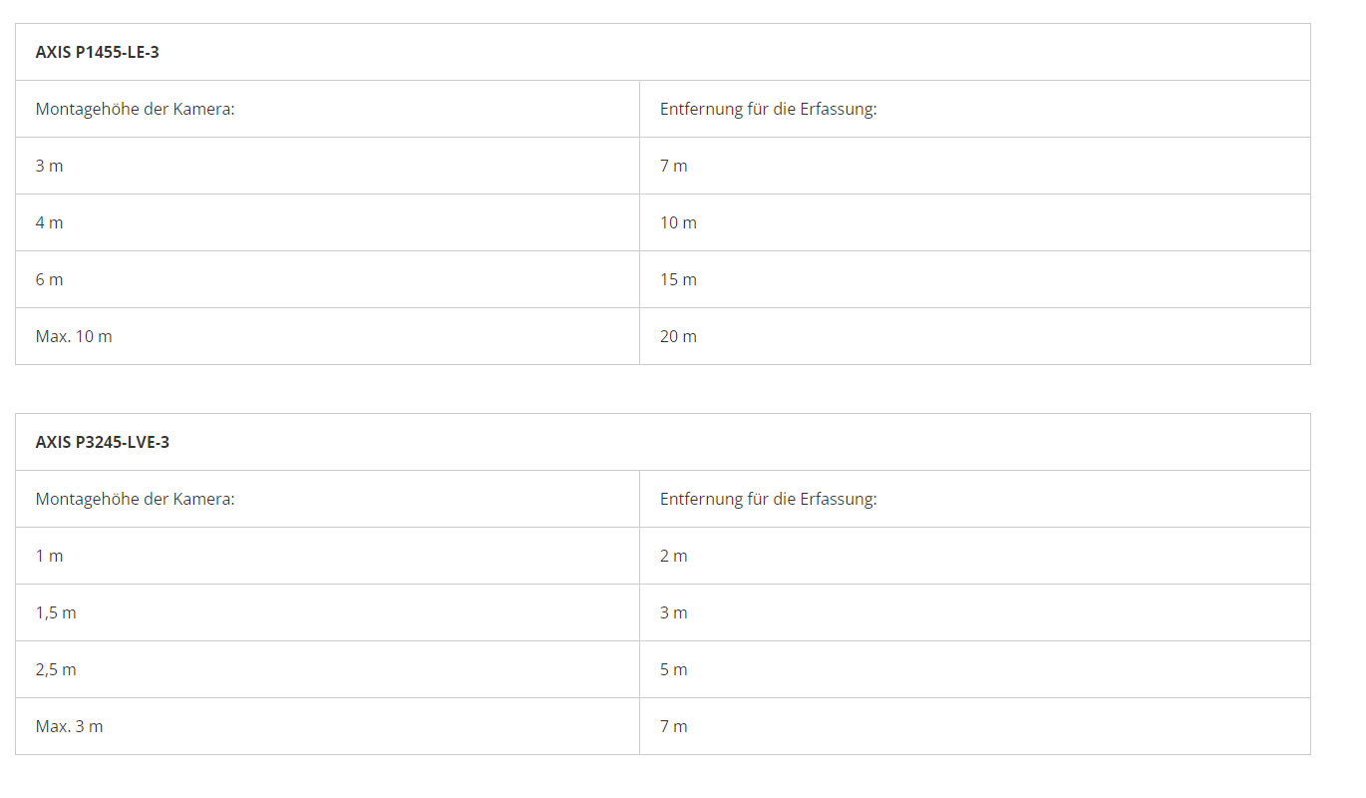Select the Max. 10 m cell
1366x798 pixels.
coord(74,336)
